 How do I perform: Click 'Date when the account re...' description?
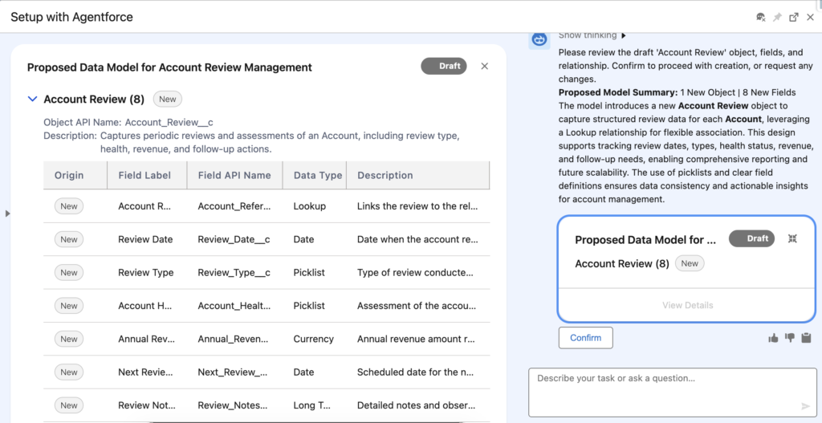(x=417, y=239)
